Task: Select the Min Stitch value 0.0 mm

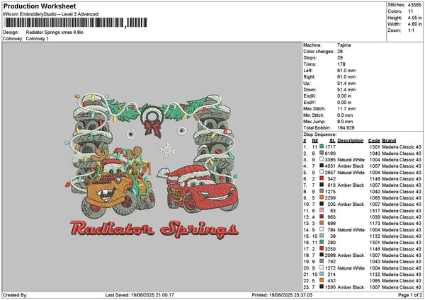Action: pos(345,115)
